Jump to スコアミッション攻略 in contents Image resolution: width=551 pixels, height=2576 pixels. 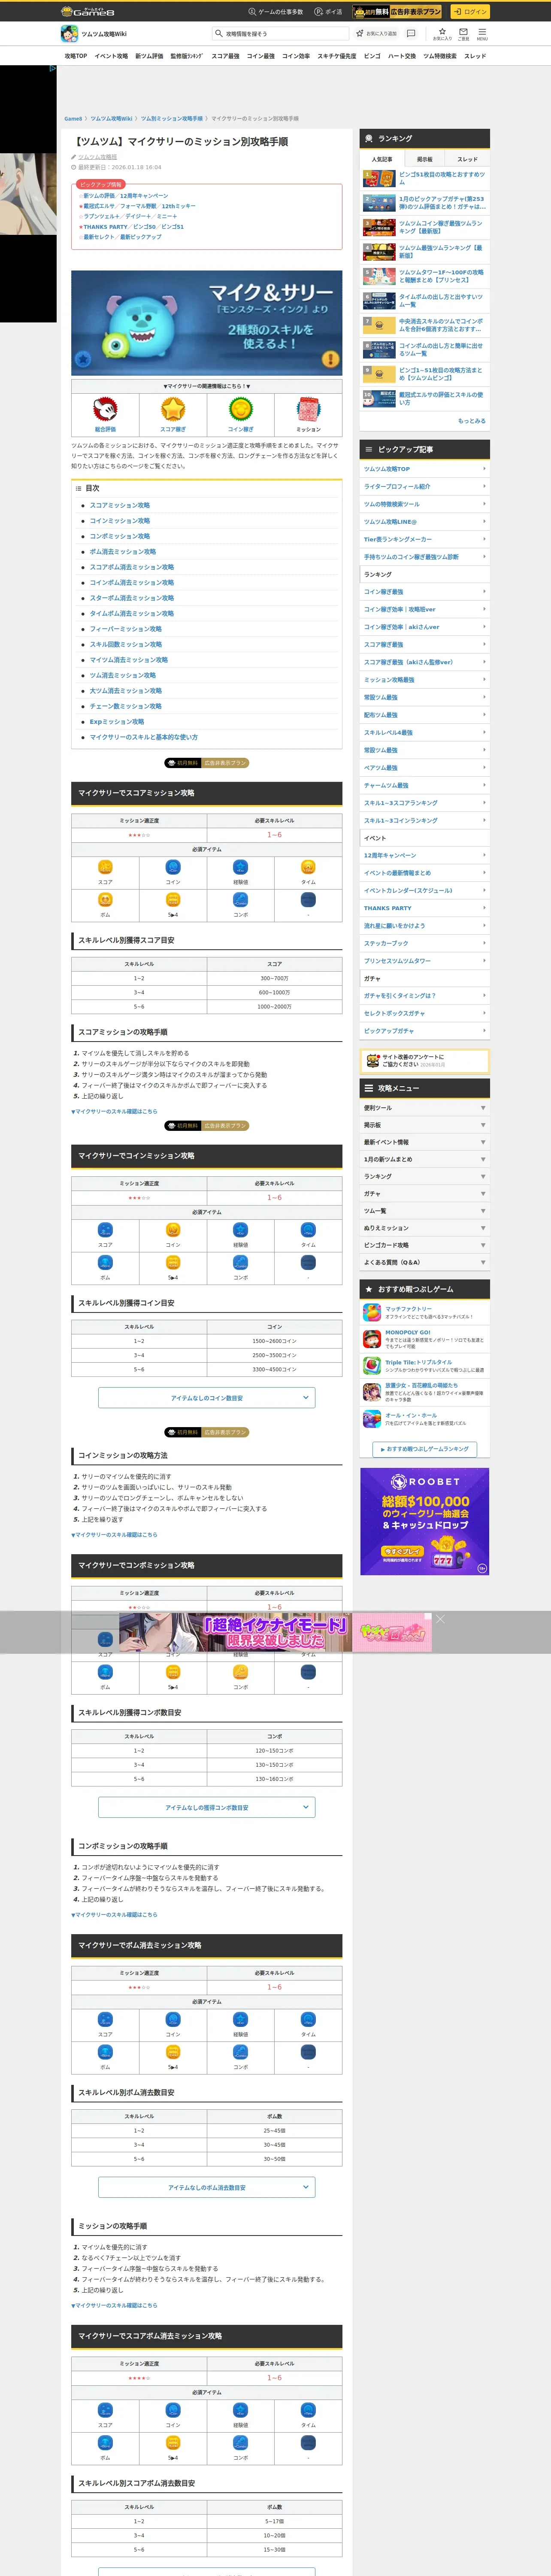coord(120,505)
